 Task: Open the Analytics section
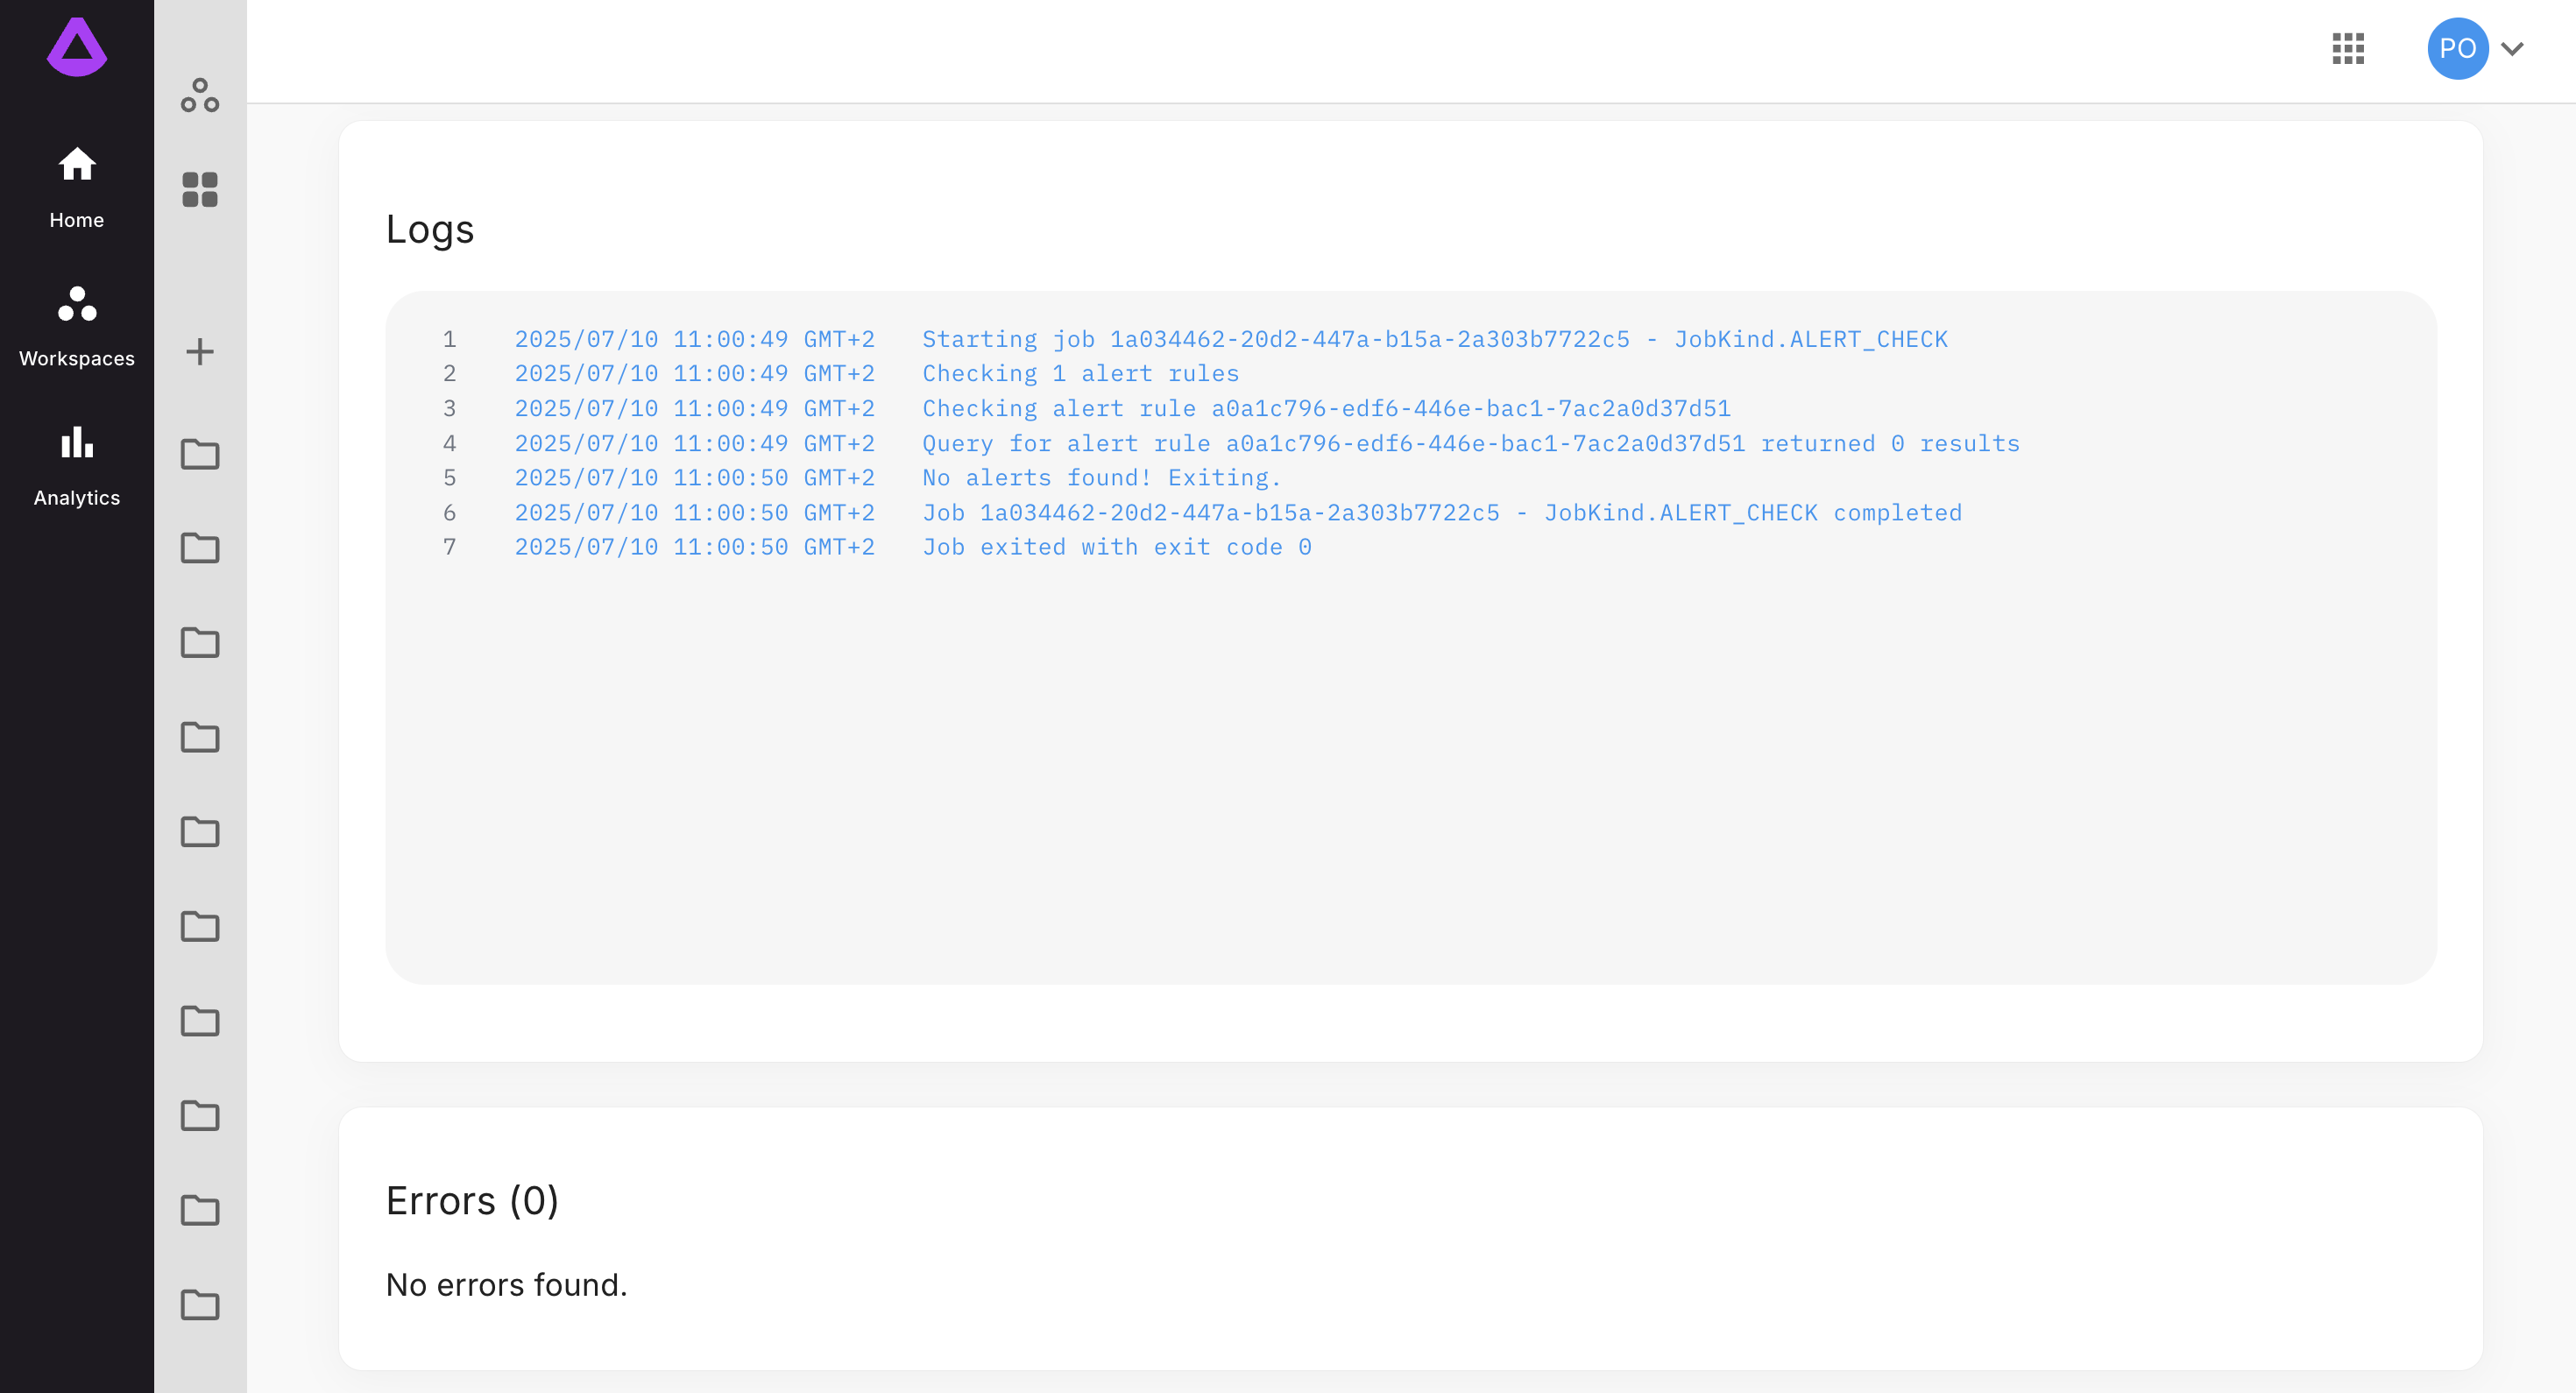(76, 466)
